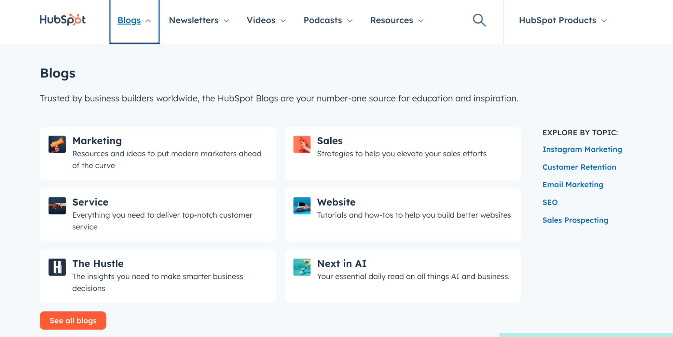The height and width of the screenshot is (337, 673).
Task: Open the Sales Prospecting topic link
Action: [575, 220]
